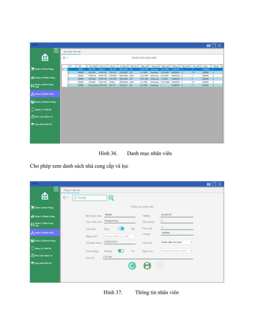
Task: Save employee with the floppy disk button
Action: pos(147,266)
